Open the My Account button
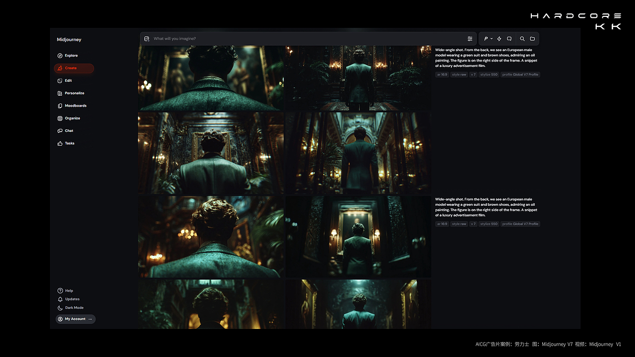 (75, 319)
